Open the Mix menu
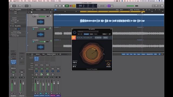The image size is (173, 97). pos(44,1)
